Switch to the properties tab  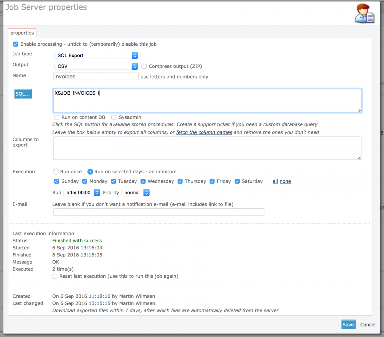(22, 33)
